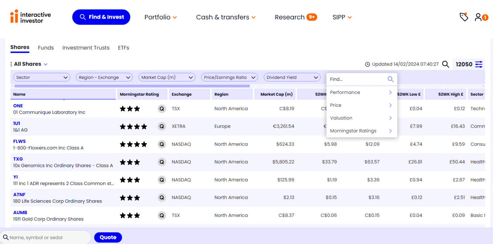The height and width of the screenshot is (244, 493).
Task: Open the 1U1 ticker link
Action: pos(17,123)
